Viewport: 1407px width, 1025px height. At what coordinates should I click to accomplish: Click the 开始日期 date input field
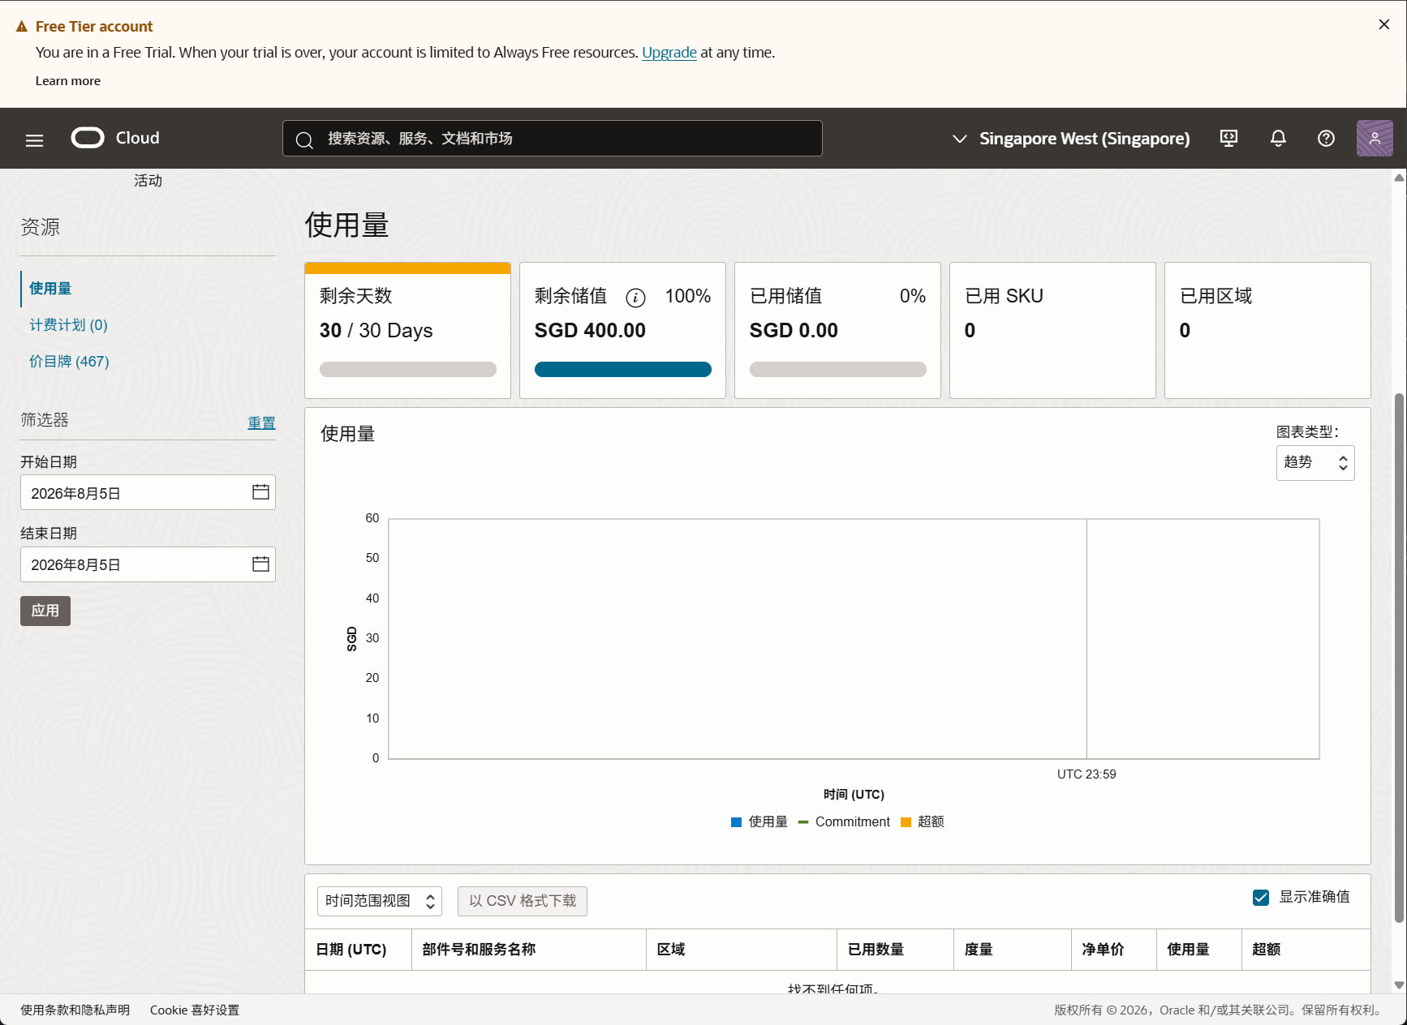(148, 492)
